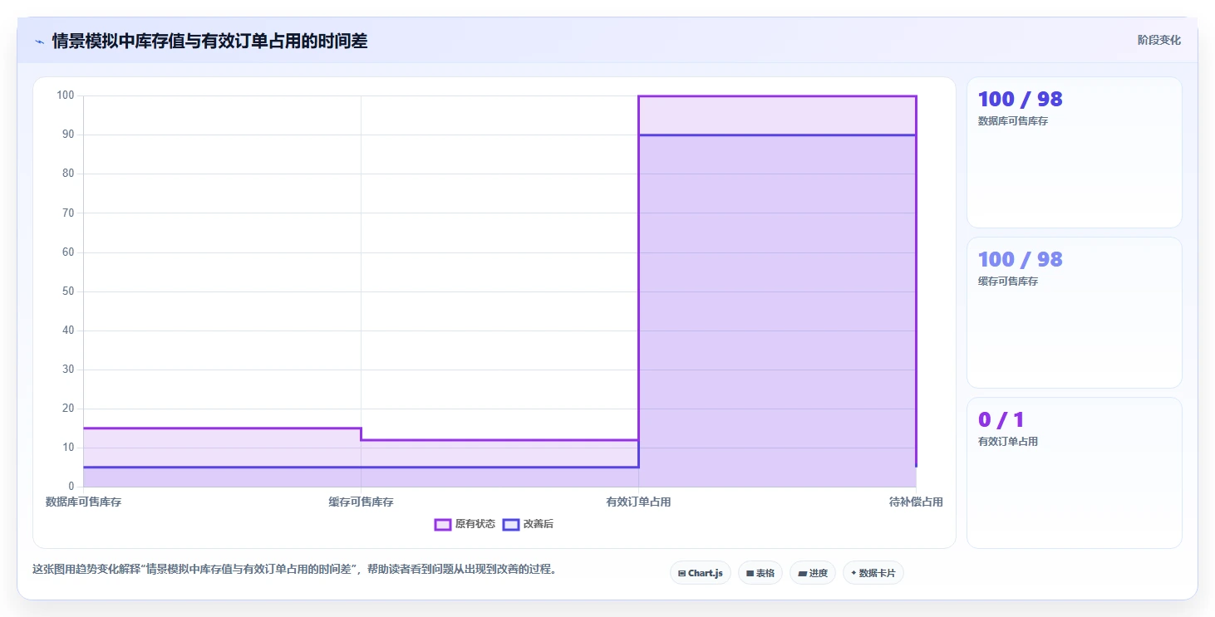Click the 数据卡片 tag chip

click(x=873, y=573)
